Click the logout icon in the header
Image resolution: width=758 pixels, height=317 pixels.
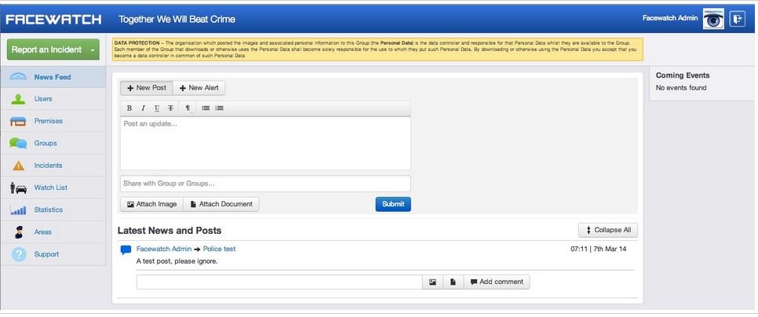click(737, 19)
